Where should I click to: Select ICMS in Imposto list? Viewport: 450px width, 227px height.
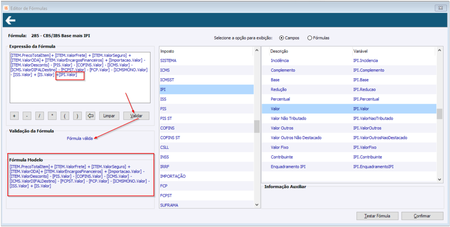tap(207, 70)
